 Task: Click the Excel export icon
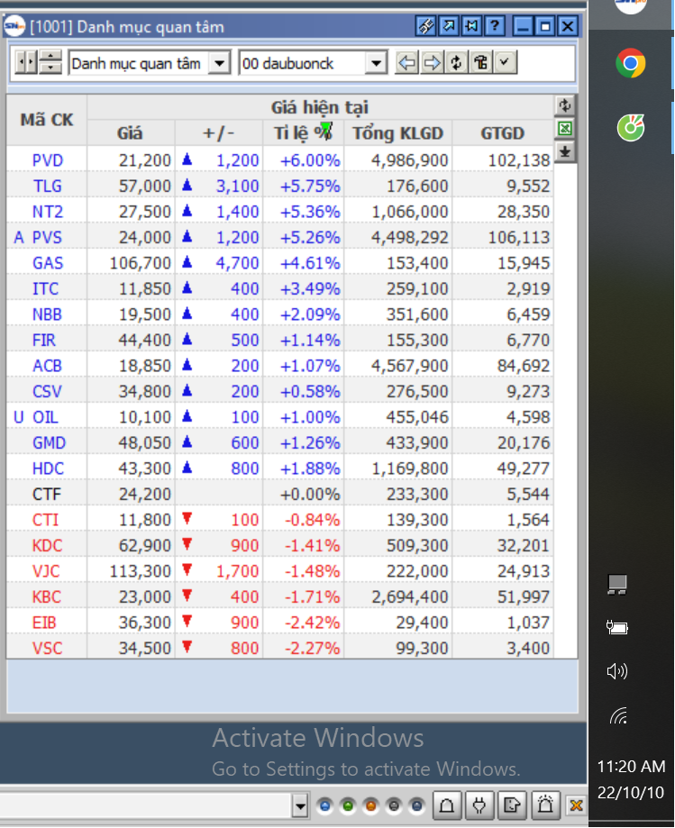(x=565, y=128)
